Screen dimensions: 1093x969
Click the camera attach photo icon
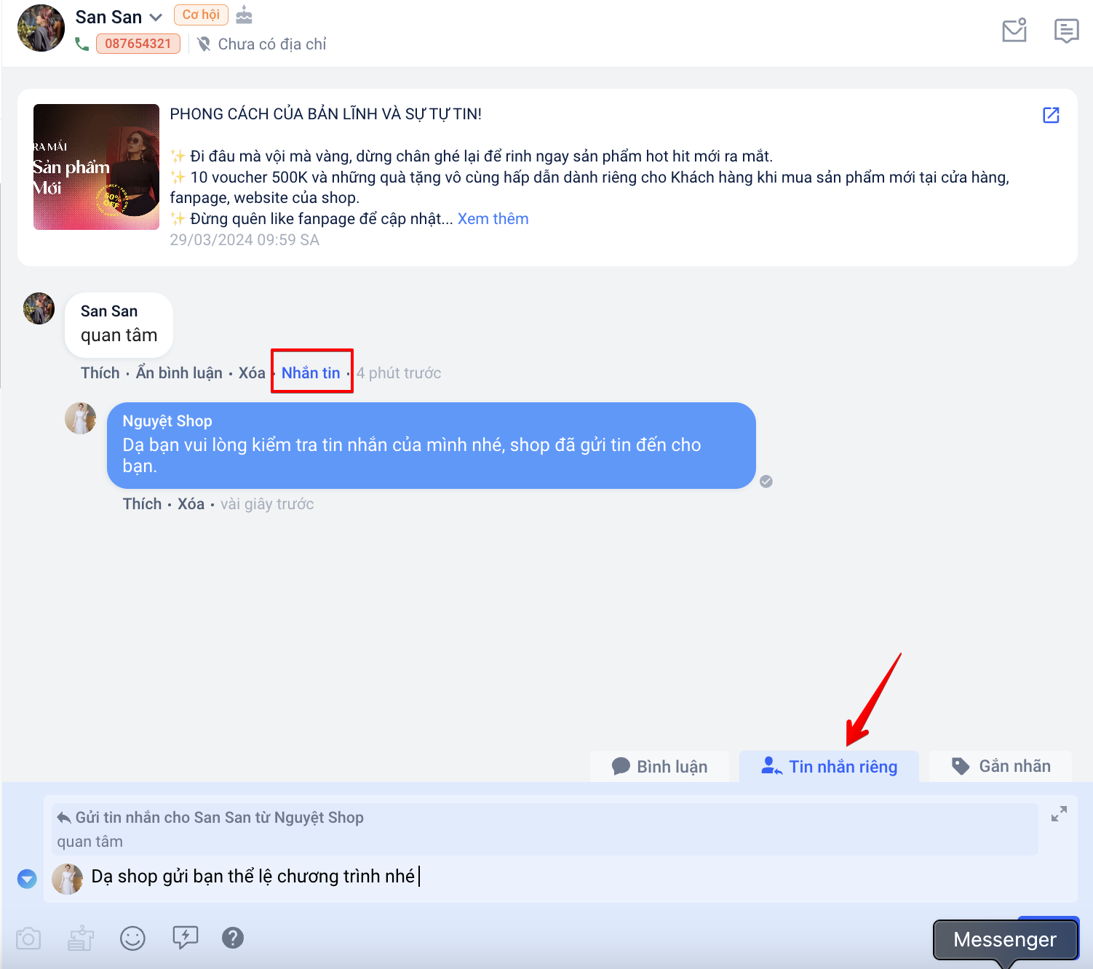[x=28, y=938]
